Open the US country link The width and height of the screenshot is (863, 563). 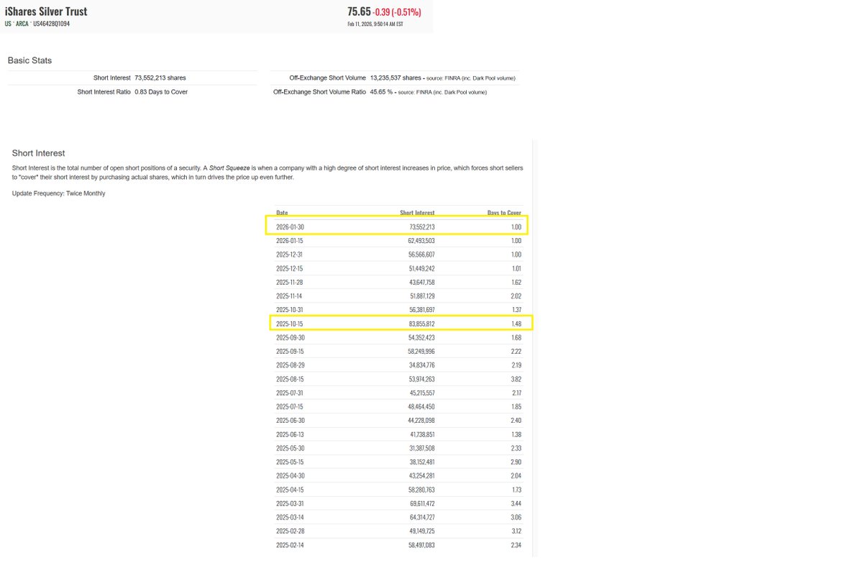point(8,24)
